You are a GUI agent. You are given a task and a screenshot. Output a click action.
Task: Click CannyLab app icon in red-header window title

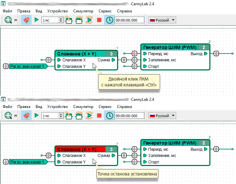[3, 99]
